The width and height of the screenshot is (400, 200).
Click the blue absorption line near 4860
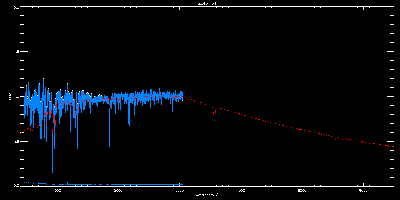point(110,127)
